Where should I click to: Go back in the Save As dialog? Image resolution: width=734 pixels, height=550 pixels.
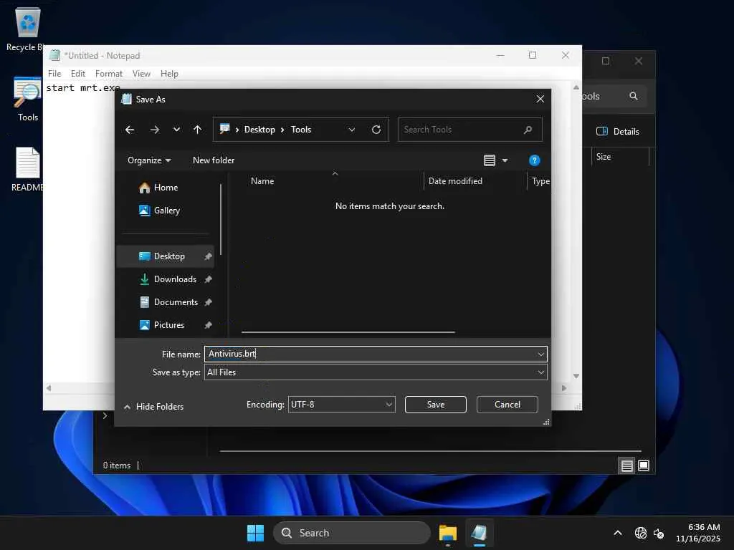130,130
